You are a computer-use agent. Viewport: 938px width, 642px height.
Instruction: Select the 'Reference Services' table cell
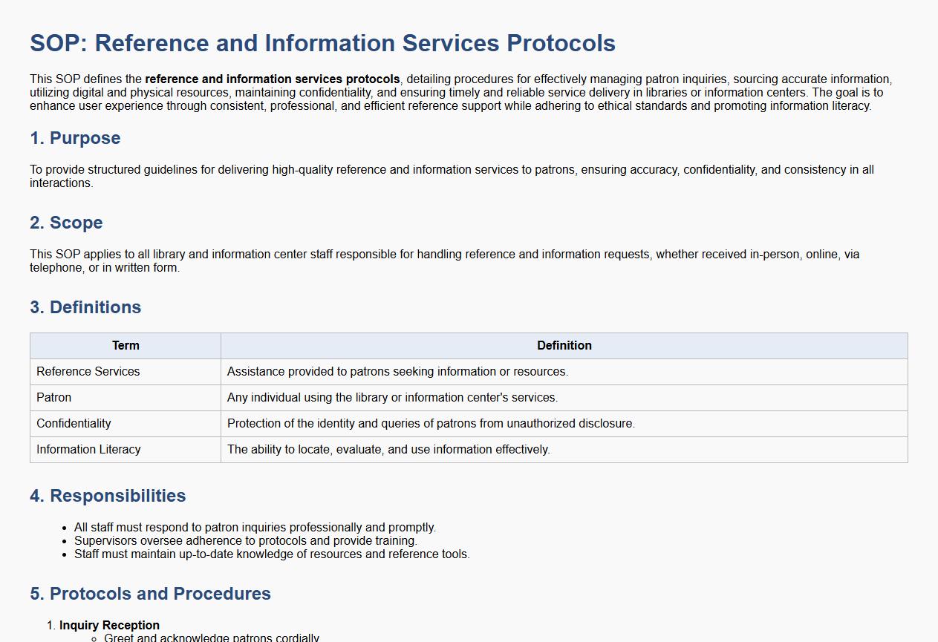88,372
